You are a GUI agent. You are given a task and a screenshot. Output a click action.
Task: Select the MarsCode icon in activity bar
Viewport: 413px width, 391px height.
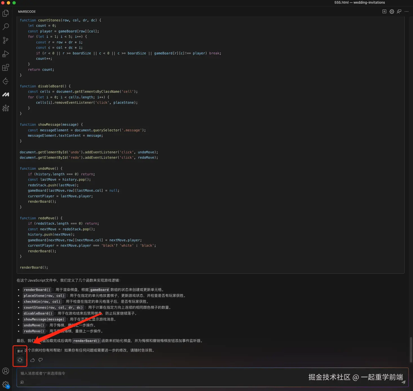tap(6, 94)
